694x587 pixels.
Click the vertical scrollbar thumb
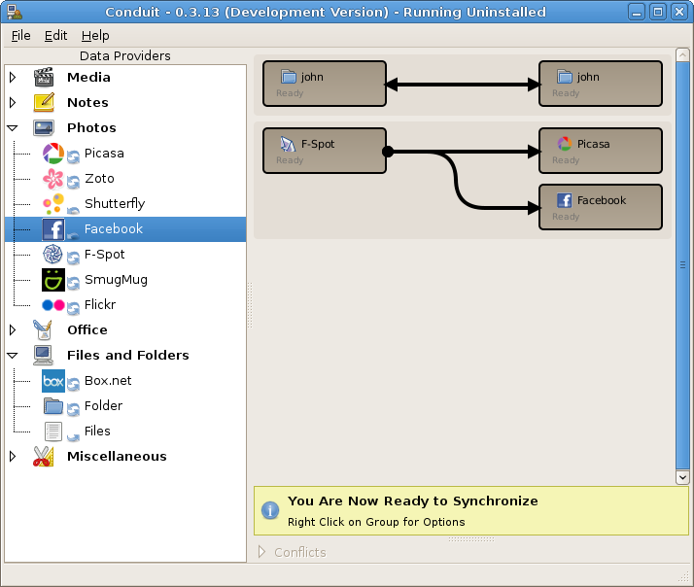(x=682, y=265)
